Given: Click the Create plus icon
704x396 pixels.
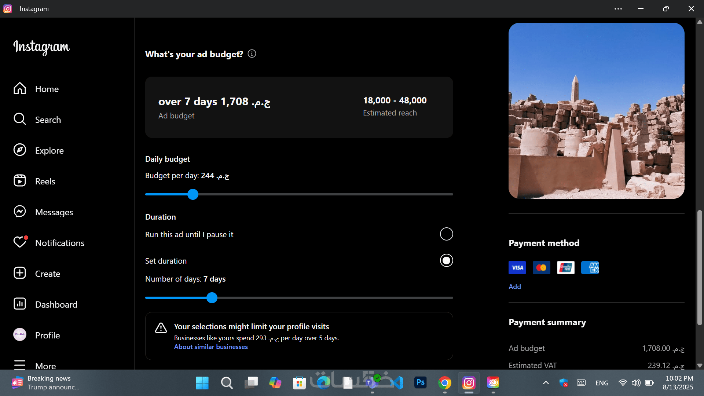Looking at the screenshot, I should (20, 274).
